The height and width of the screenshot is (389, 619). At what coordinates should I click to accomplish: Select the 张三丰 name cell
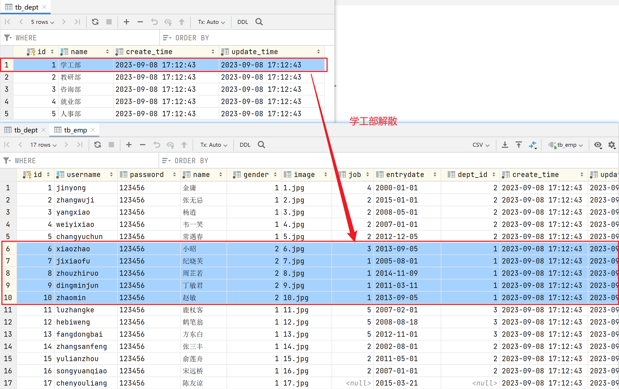(203, 347)
